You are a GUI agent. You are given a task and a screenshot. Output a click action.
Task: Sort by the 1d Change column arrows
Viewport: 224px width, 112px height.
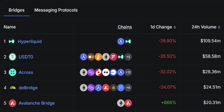(x=175, y=27)
